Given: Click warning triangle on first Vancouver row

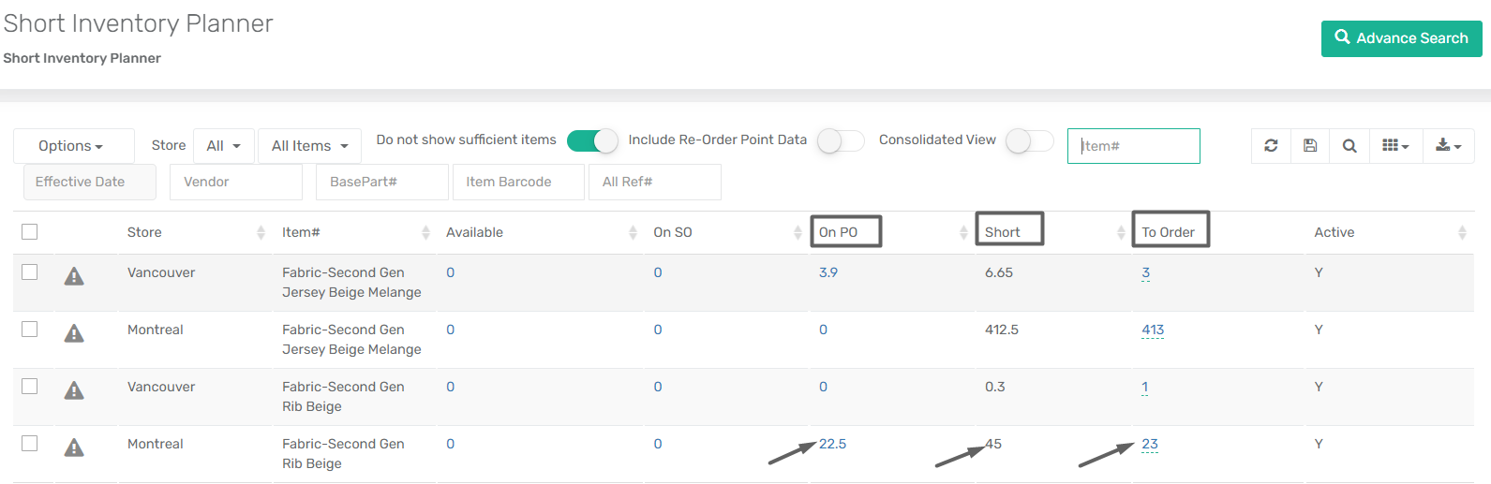Looking at the screenshot, I should click(x=74, y=276).
